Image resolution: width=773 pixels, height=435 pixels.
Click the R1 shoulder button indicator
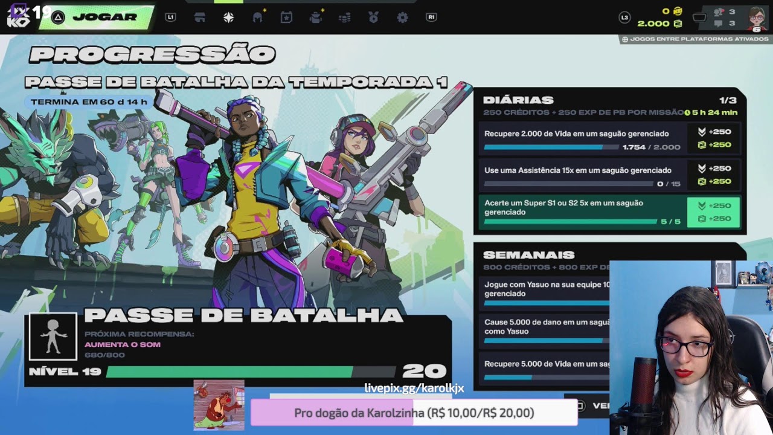[431, 18]
